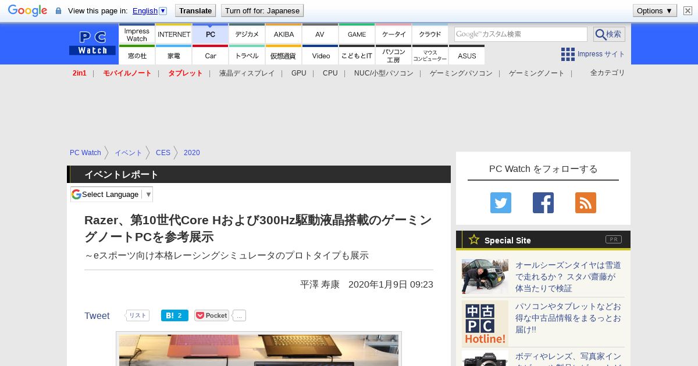
Task: Click the Impress site grid icon
Action: click(568, 54)
